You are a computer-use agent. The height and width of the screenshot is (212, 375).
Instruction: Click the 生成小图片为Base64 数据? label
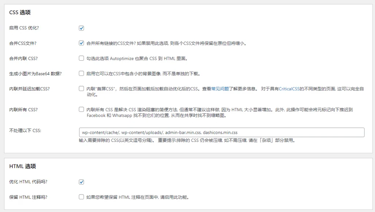(36, 74)
